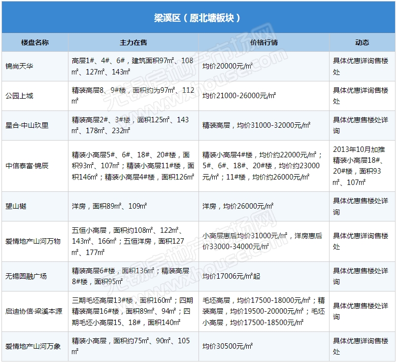The image size is (397, 364).
Task: Click the property name "公园上城"
Action: point(19,96)
